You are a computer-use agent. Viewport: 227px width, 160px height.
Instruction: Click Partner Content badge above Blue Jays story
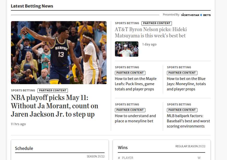click(182, 73)
